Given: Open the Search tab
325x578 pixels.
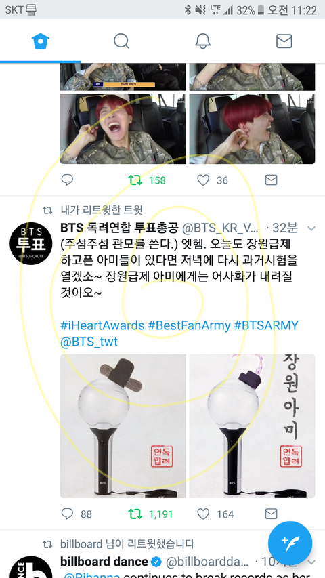Looking at the screenshot, I should pyautogui.click(x=122, y=41).
